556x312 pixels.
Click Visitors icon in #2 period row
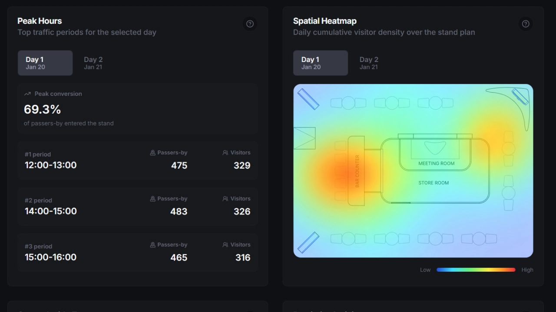click(225, 198)
